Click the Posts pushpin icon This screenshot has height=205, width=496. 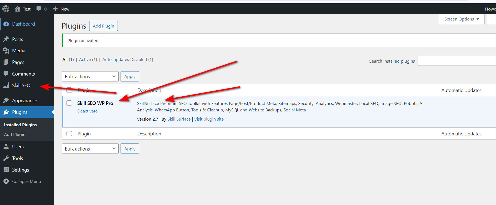click(x=6, y=39)
